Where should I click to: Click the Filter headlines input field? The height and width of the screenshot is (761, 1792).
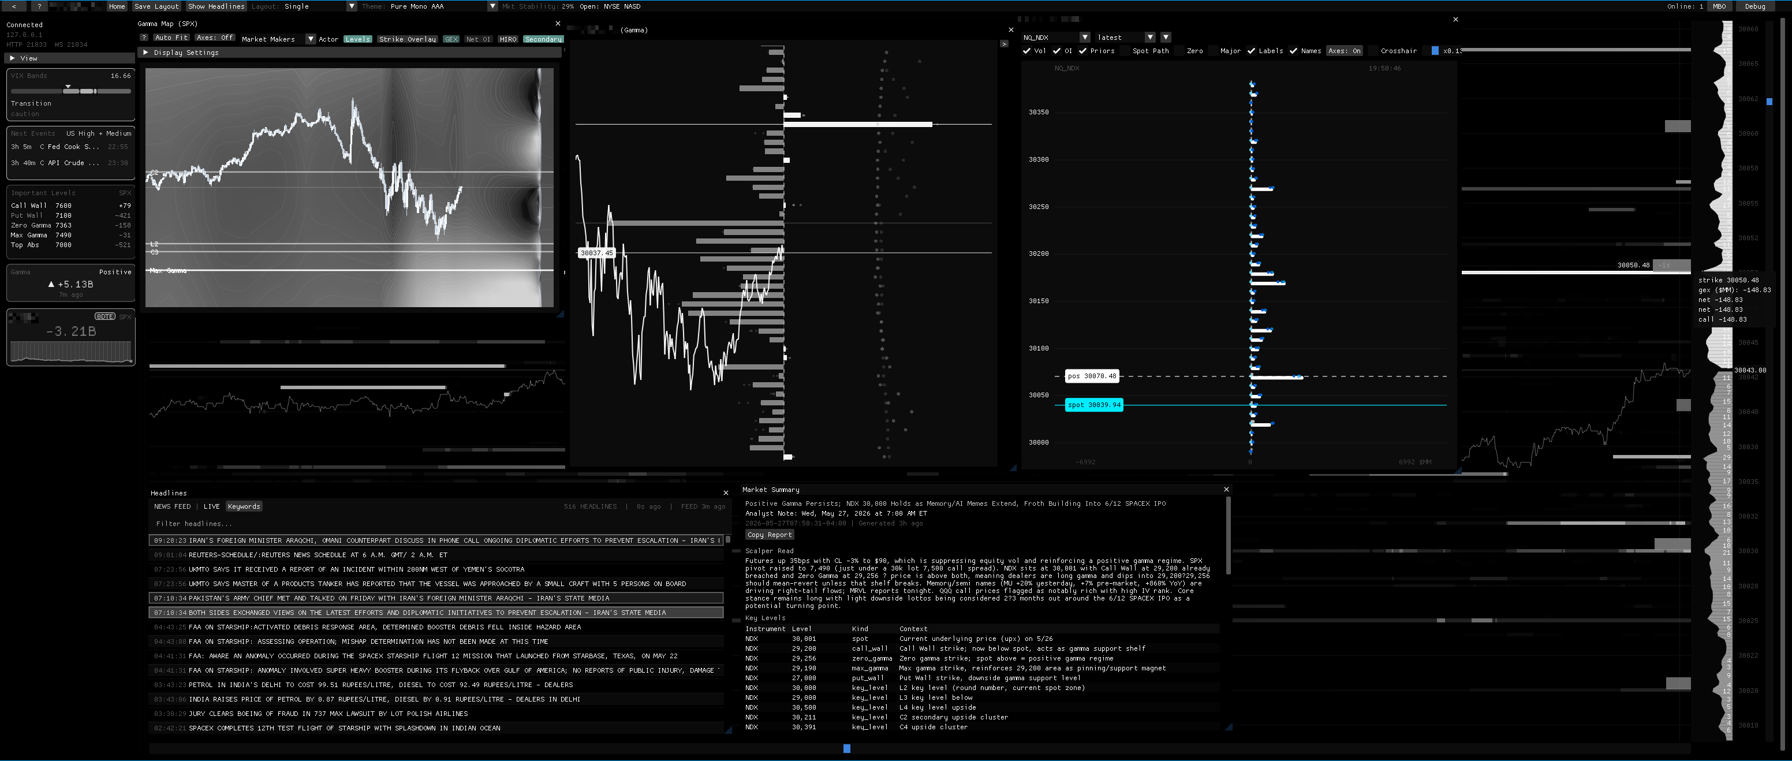(x=437, y=524)
